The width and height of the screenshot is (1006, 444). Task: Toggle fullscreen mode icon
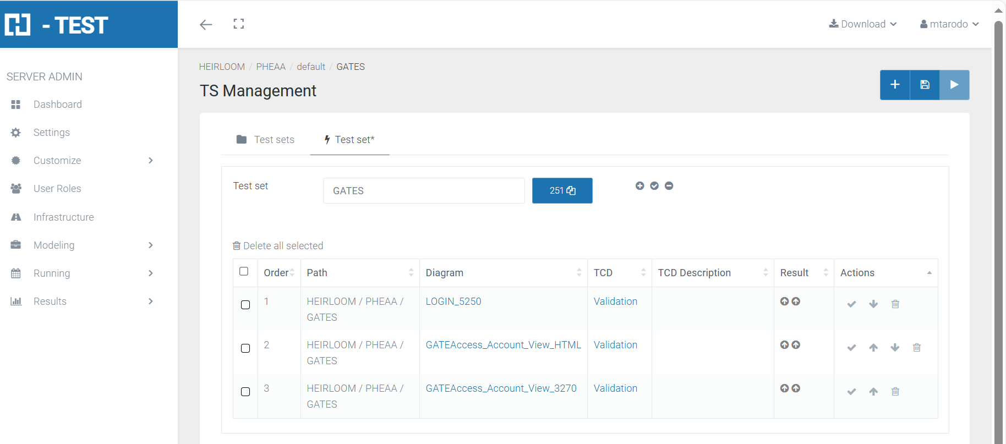tap(238, 24)
